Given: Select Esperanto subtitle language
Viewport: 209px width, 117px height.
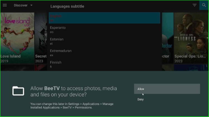Looking at the screenshot, I should 104,30.
